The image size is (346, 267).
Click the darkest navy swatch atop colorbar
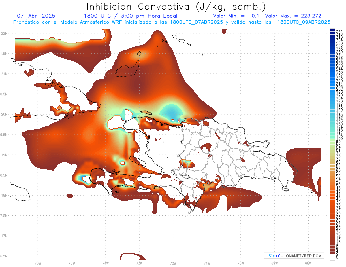click(x=332, y=30)
